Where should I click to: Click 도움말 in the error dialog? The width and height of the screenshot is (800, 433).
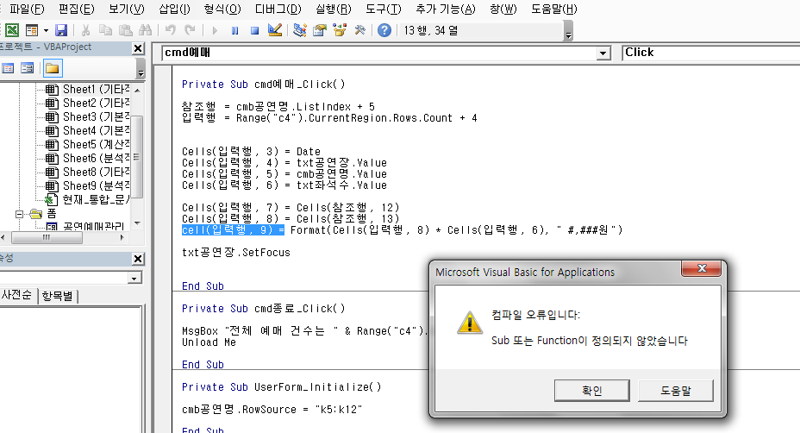[675, 391]
